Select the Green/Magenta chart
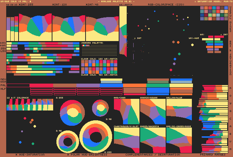This screenshot has width=233, height=157. coord(153,140)
